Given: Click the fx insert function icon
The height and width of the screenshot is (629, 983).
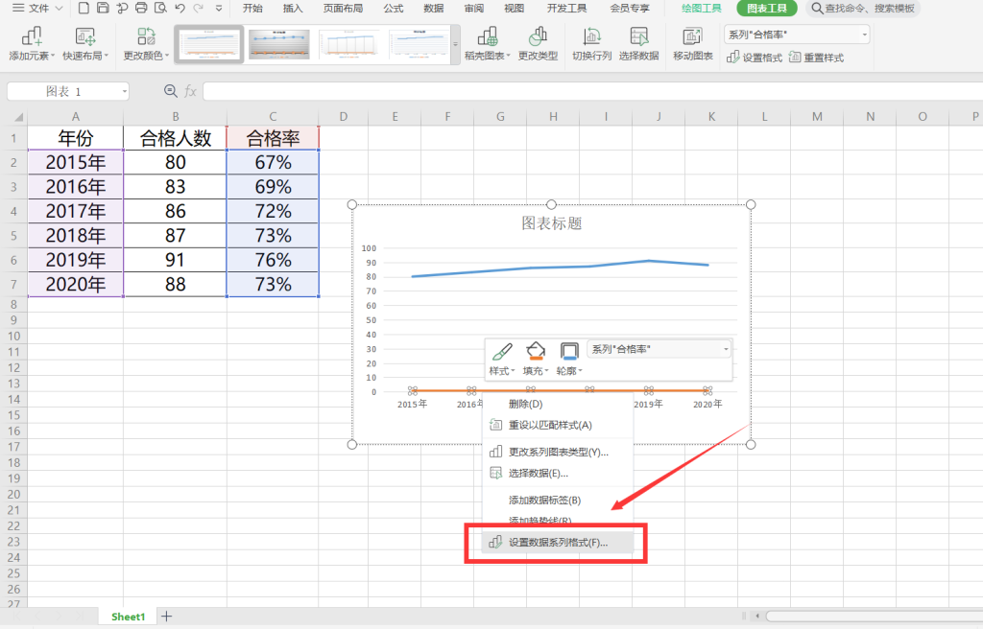Looking at the screenshot, I should [x=191, y=91].
